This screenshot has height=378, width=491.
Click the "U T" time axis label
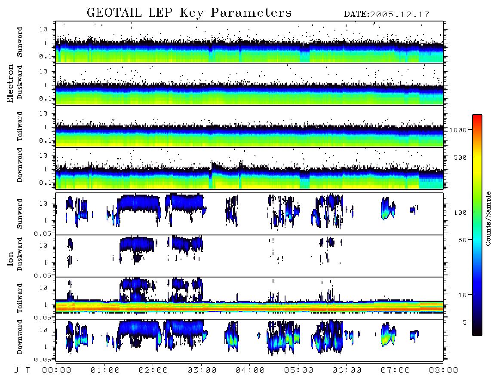[x=21, y=370]
